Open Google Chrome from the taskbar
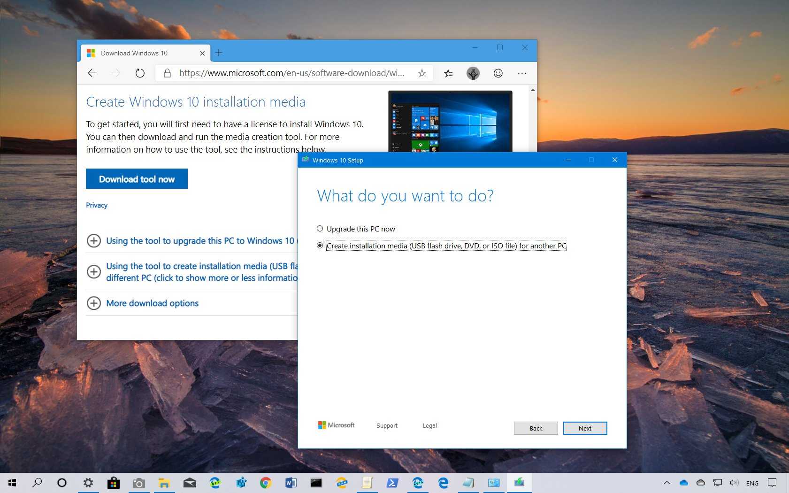Screen dimensions: 789x493 266,483
